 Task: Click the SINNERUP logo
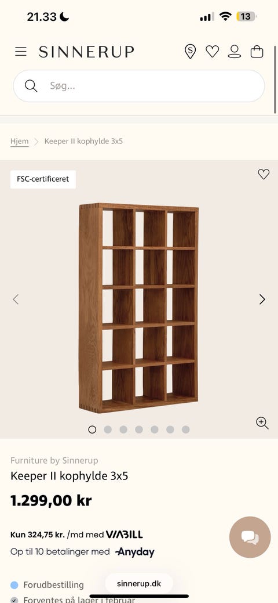pos(86,52)
